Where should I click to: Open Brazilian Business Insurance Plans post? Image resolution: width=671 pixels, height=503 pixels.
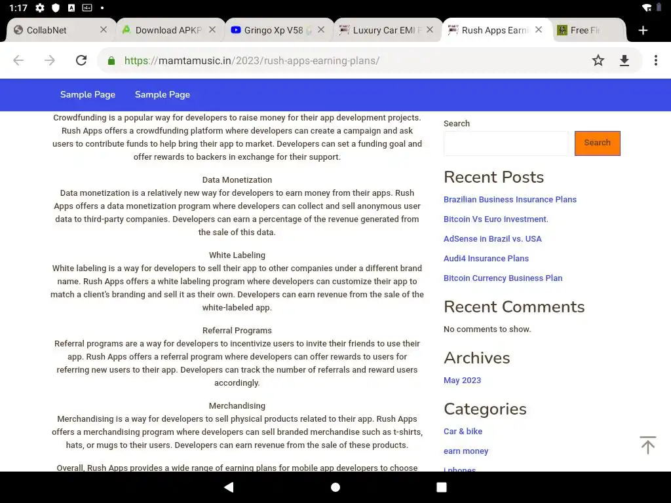(510, 199)
